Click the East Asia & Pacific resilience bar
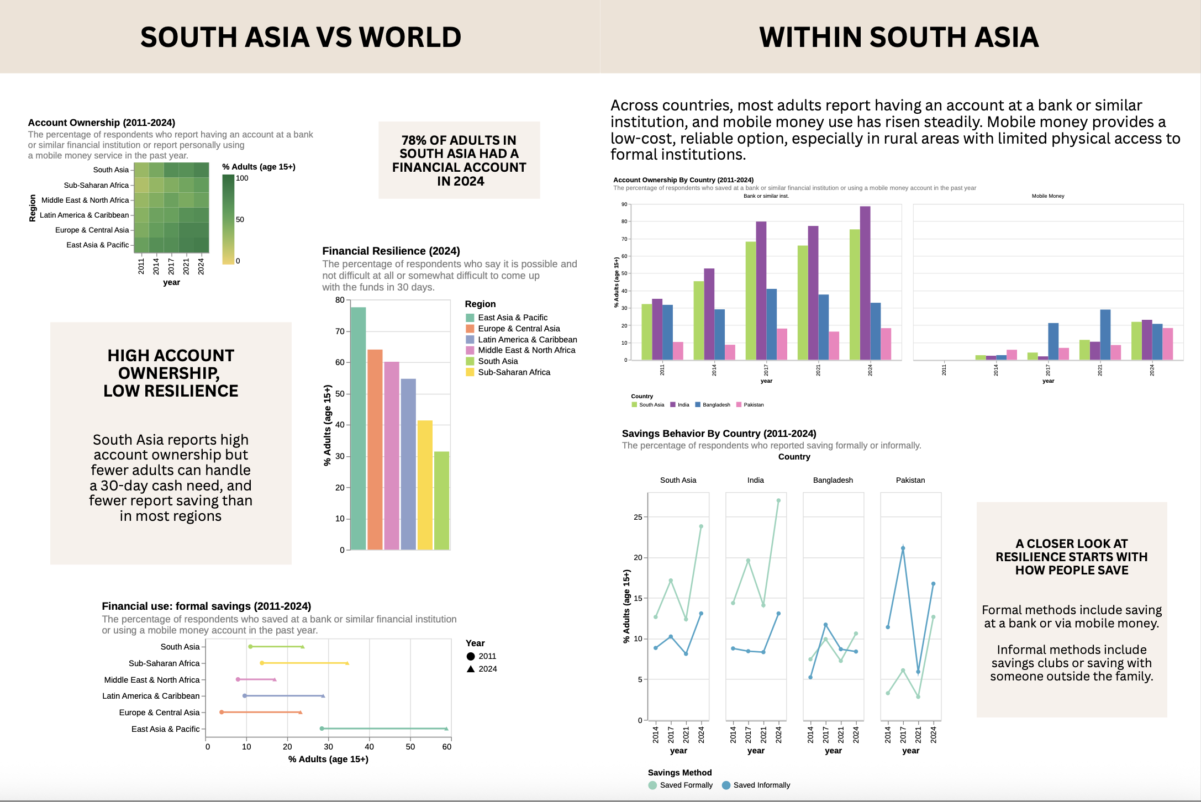This screenshot has height=802, width=1201. (358, 429)
